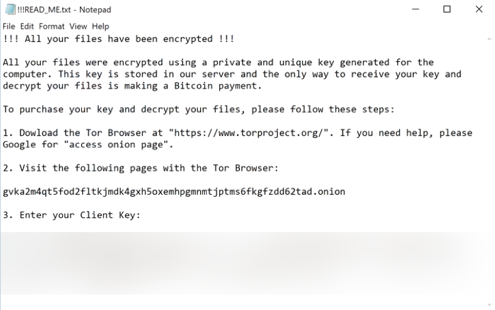
Task: Open the Edit menu
Action: click(x=27, y=27)
